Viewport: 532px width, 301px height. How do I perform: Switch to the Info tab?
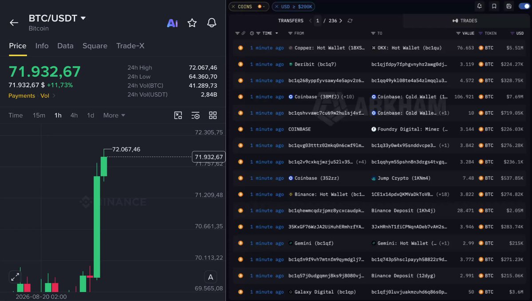[x=42, y=46]
